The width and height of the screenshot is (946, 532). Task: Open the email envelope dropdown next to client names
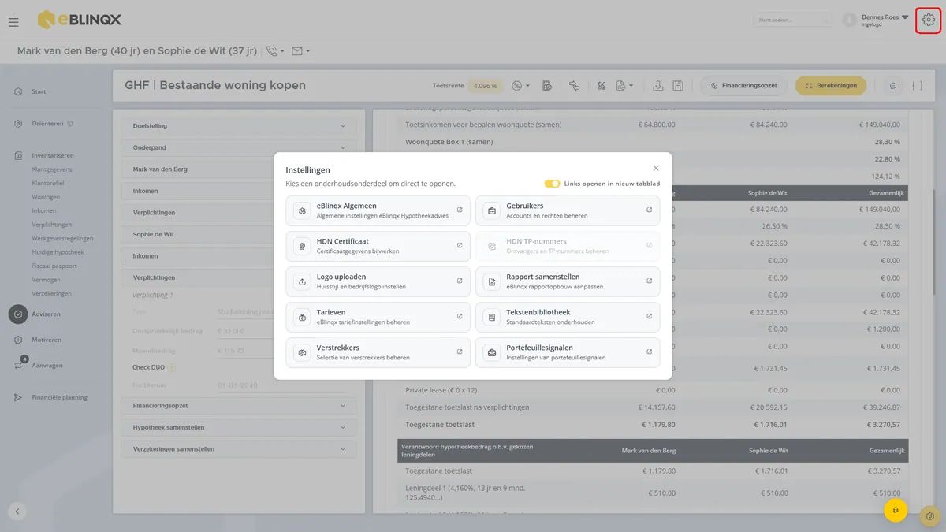coord(300,51)
